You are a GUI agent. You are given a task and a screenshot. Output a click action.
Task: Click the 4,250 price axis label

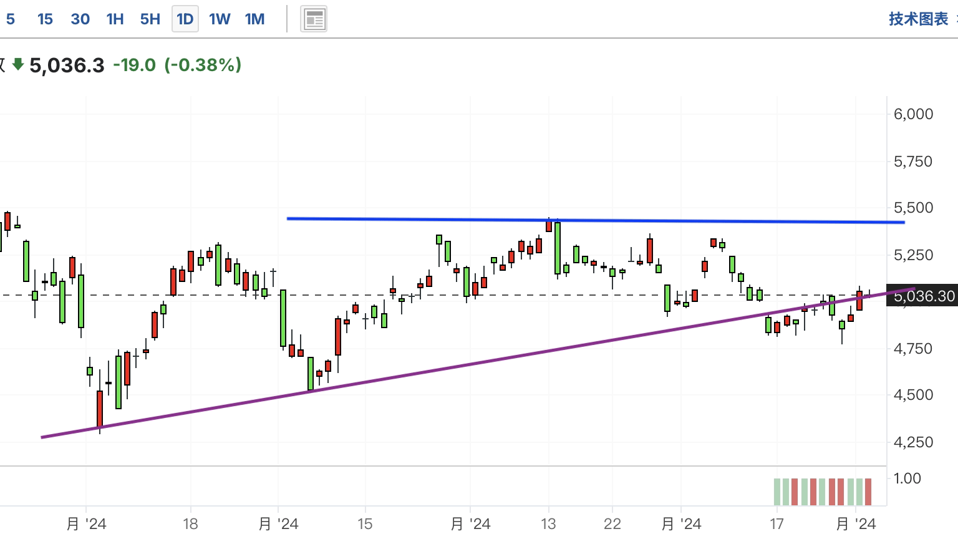(913, 442)
